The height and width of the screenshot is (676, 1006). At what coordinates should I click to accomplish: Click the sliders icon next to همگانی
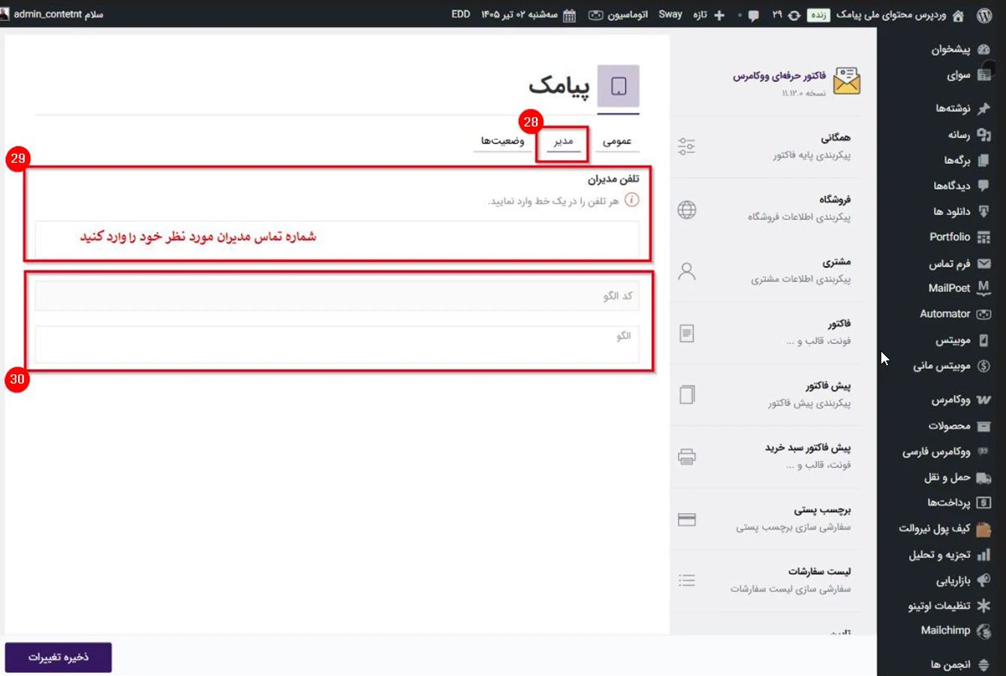tap(687, 146)
